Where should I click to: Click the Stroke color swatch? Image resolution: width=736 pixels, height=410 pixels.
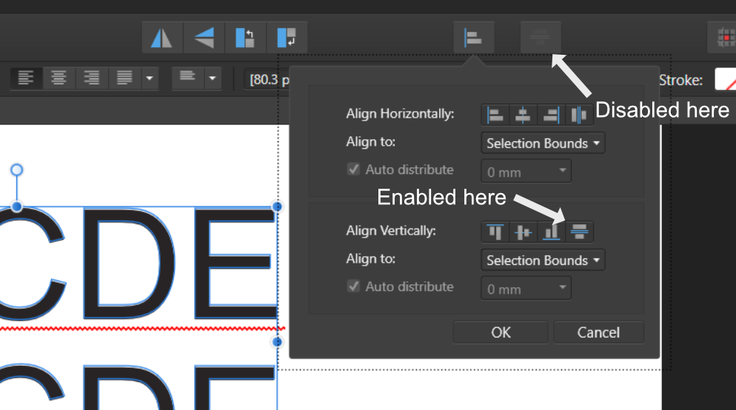tap(725, 79)
